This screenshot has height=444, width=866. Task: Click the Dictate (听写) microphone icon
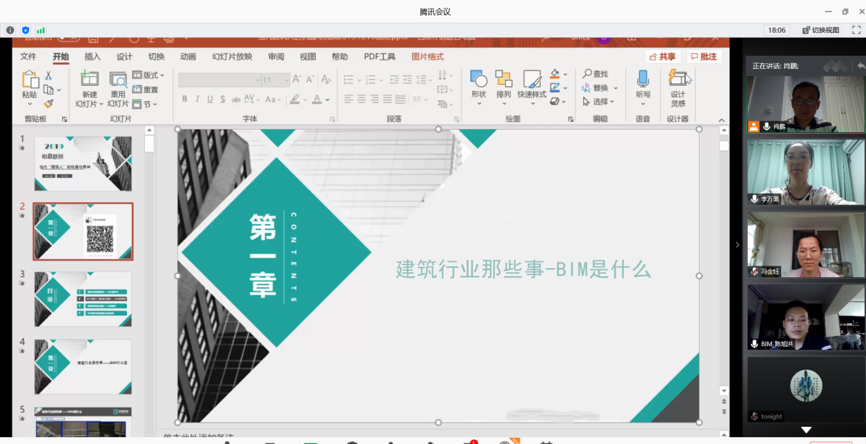click(x=642, y=81)
